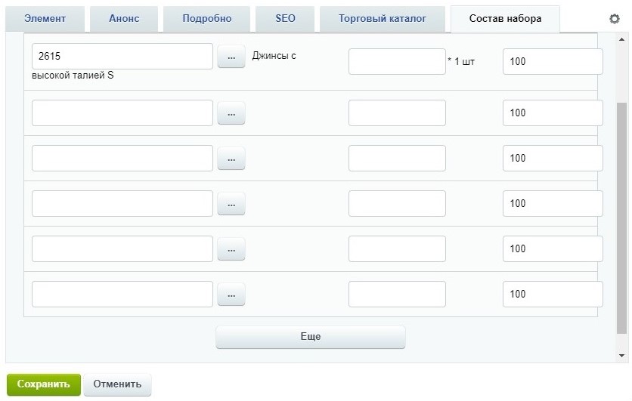
Task: Click the green Сохранить button
Action: (x=44, y=384)
